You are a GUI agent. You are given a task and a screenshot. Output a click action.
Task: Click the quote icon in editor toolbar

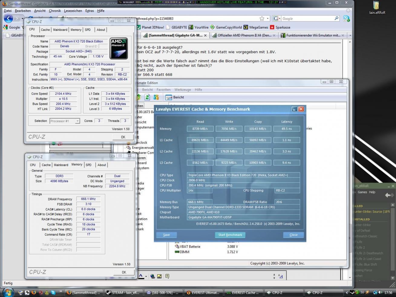(x=167, y=276)
